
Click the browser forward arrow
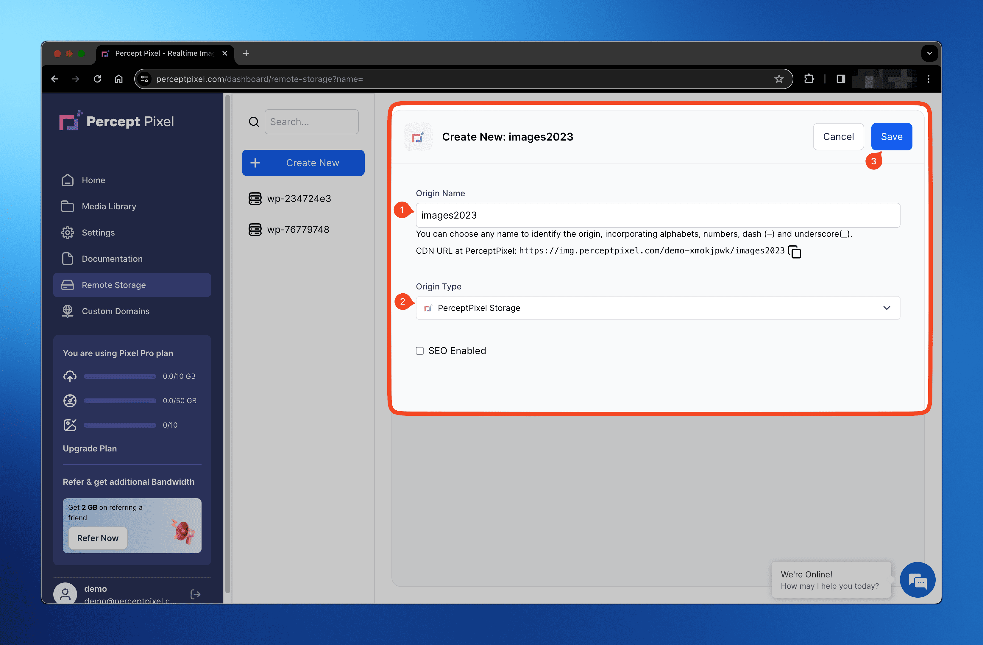coord(76,79)
